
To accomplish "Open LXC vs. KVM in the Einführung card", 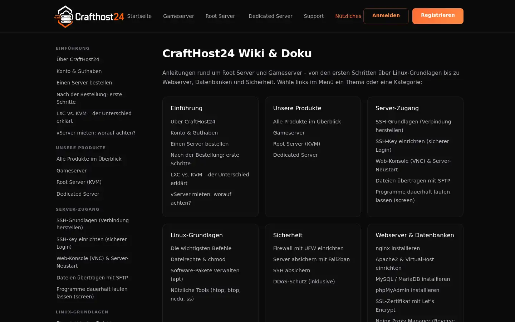I will (210, 179).
